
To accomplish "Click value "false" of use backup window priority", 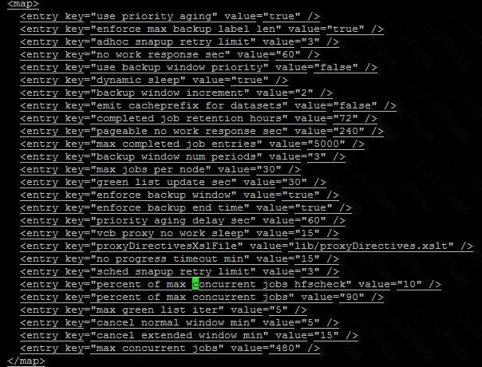I will [336, 67].
